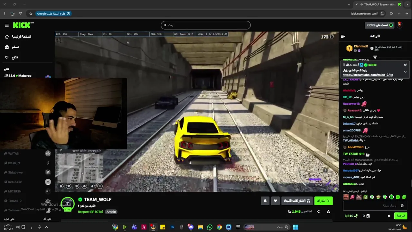Follow the channel with heart button
The width and height of the screenshot is (412, 232).
pyautogui.click(x=275, y=201)
